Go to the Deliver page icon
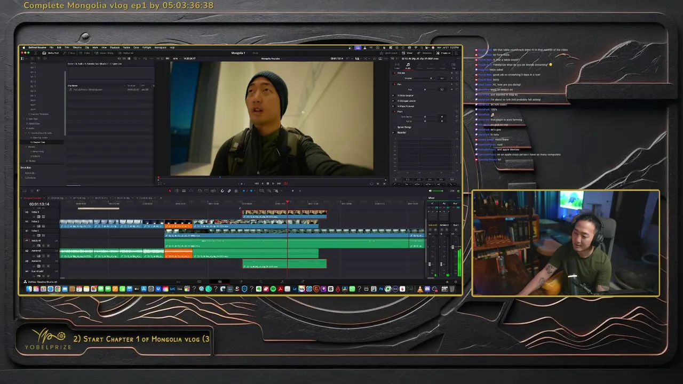Viewport: 683px width, 384px height. [303, 281]
